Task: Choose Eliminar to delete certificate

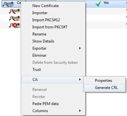Action: click(x=40, y=55)
